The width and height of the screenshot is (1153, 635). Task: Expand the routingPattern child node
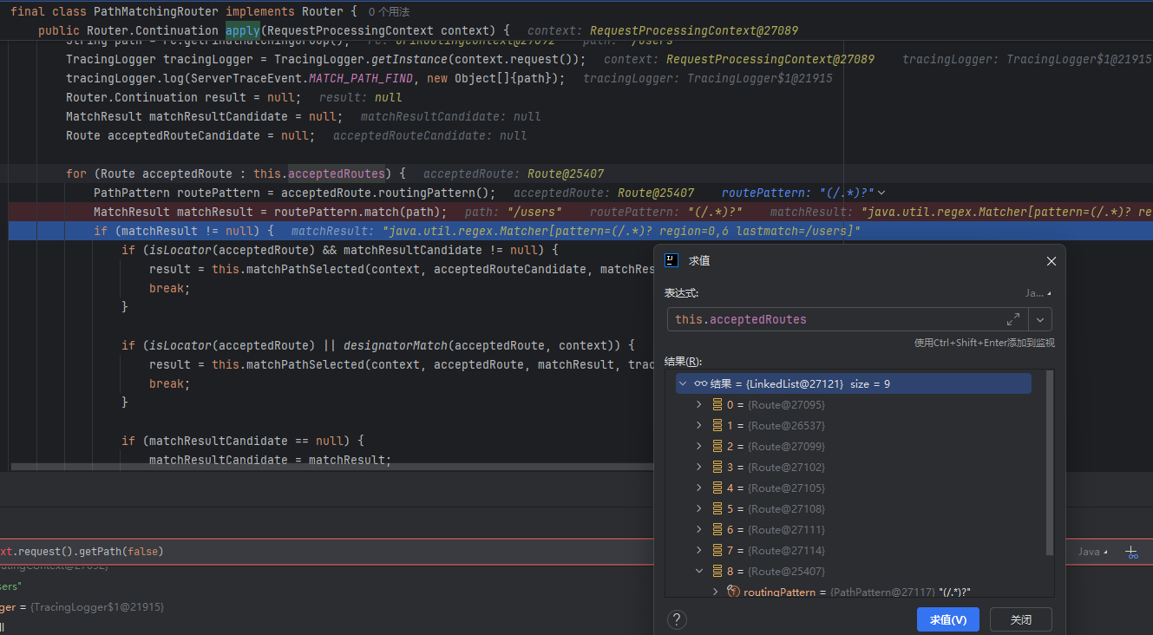tap(715, 592)
